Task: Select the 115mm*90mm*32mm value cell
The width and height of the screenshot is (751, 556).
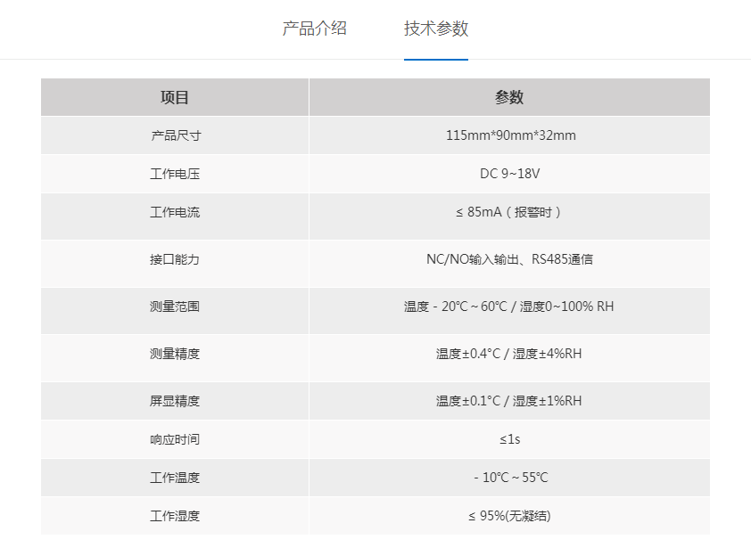Action: coord(510,136)
